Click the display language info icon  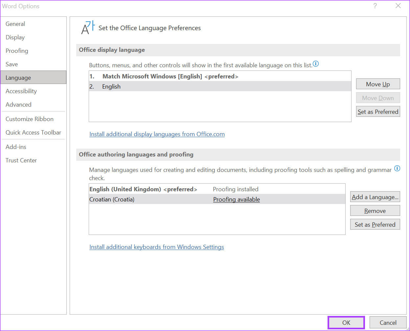(316, 64)
